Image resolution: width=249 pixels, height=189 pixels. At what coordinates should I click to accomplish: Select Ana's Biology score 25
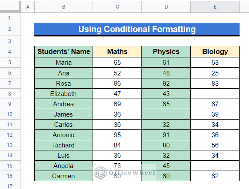[x=215, y=73]
